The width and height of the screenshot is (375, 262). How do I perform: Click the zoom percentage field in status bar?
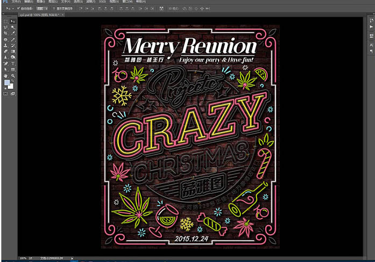pyautogui.click(x=23, y=258)
